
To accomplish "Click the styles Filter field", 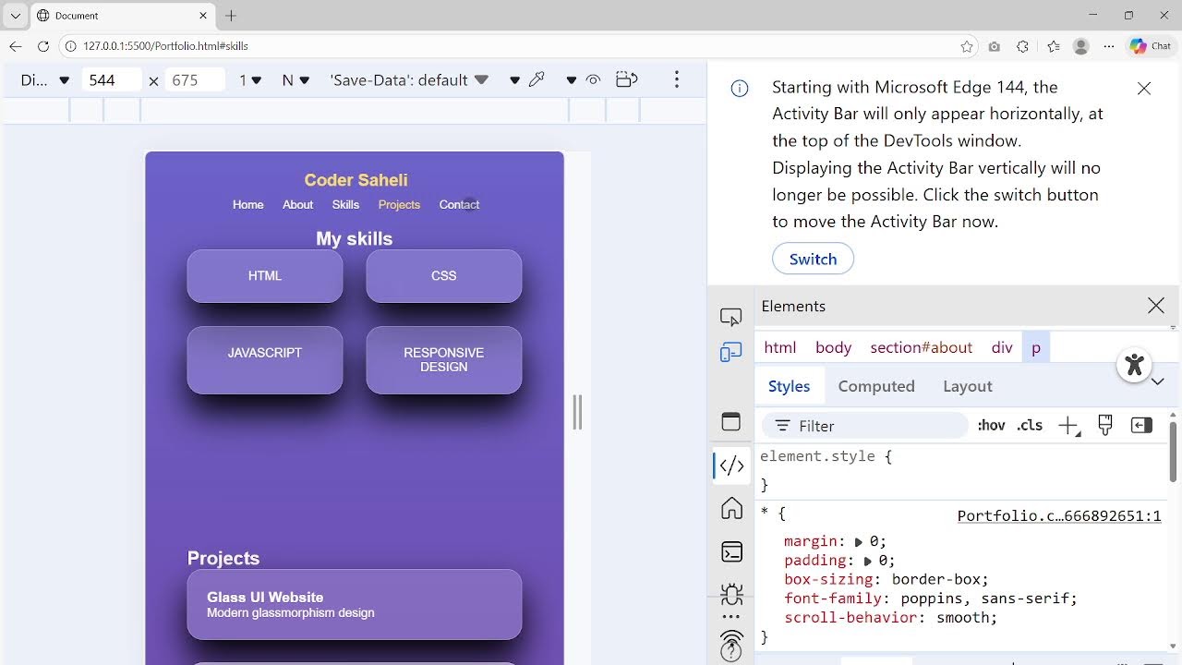I will [865, 426].
